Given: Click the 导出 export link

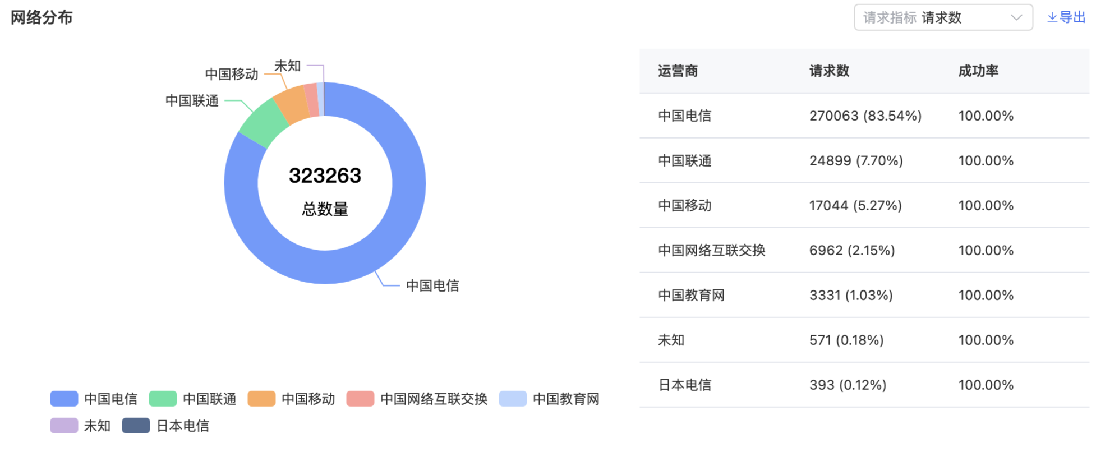Looking at the screenshot, I should 1072,18.
